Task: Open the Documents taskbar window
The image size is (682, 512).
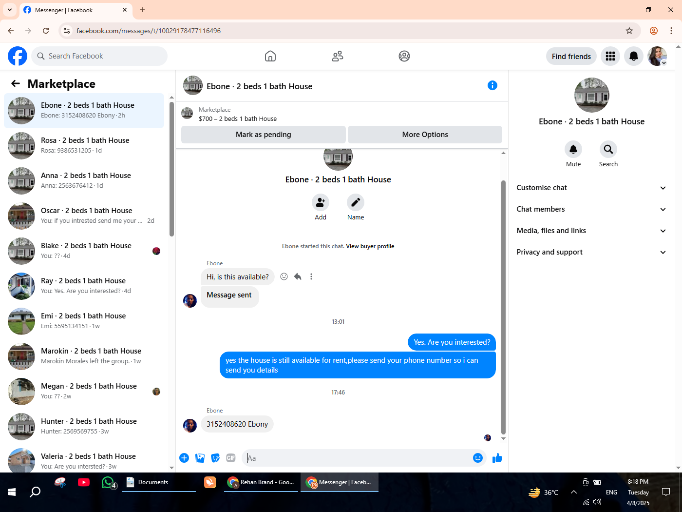Action: 159,482
